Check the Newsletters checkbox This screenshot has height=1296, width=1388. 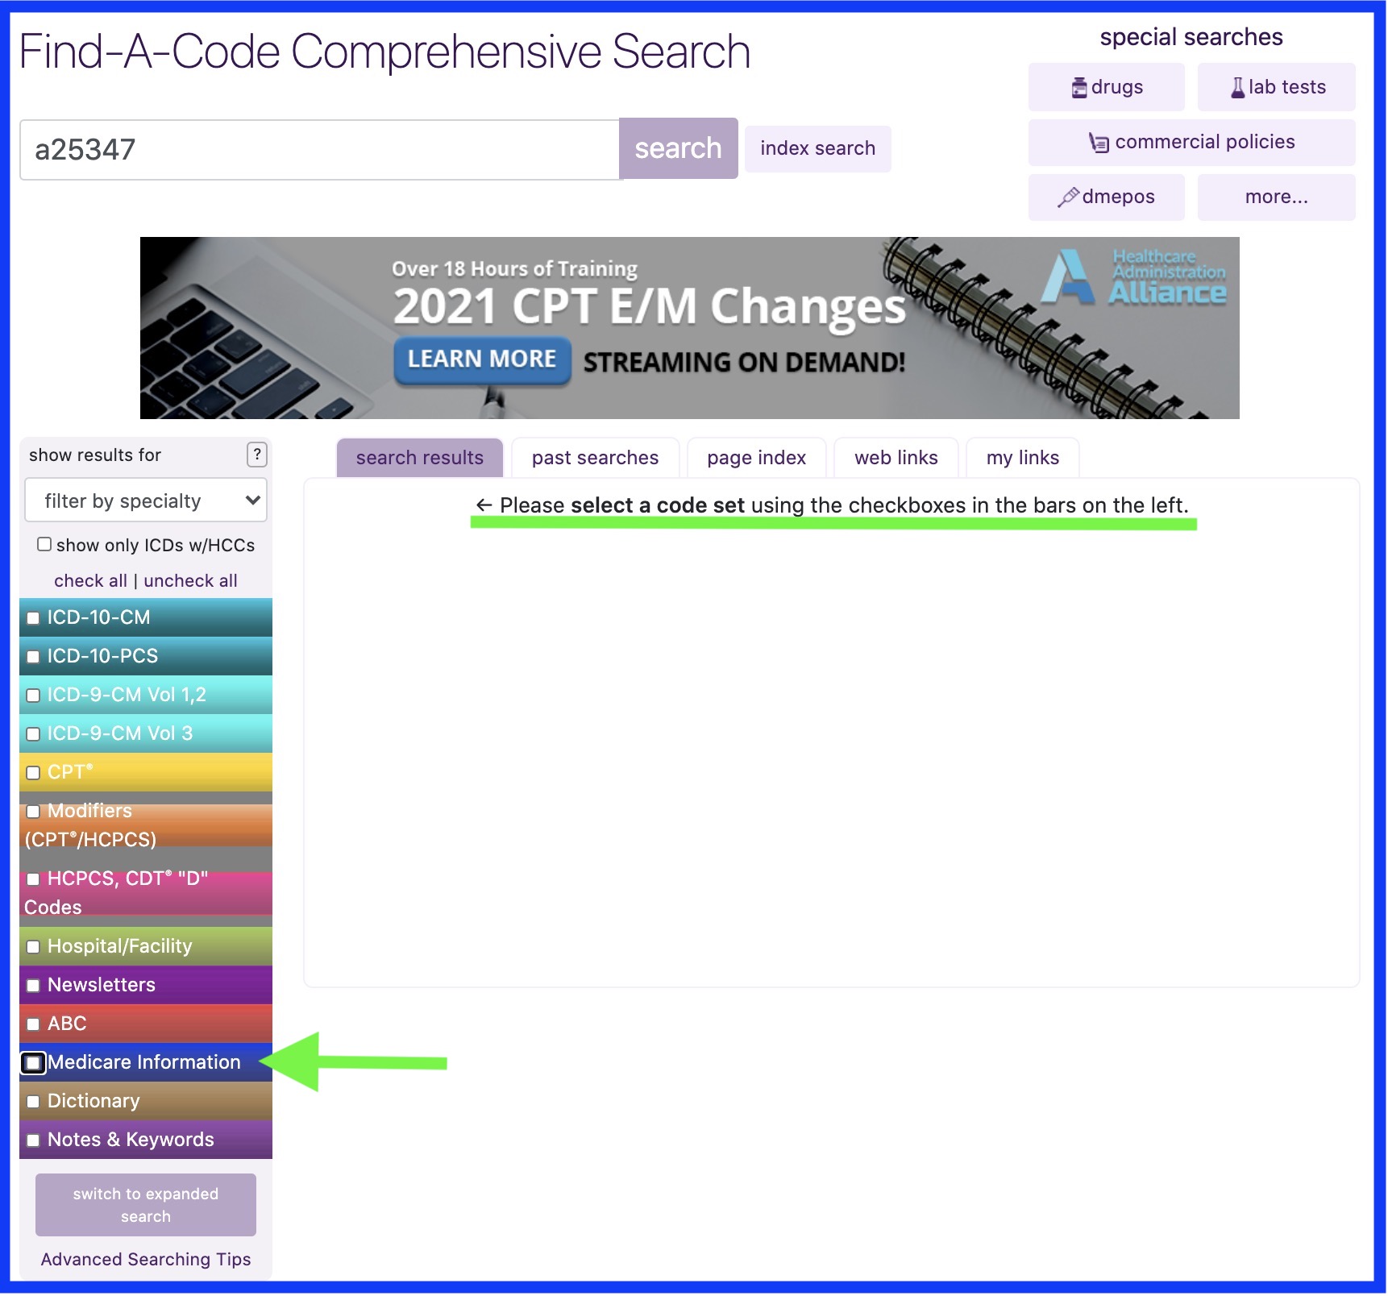coord(33,986)
